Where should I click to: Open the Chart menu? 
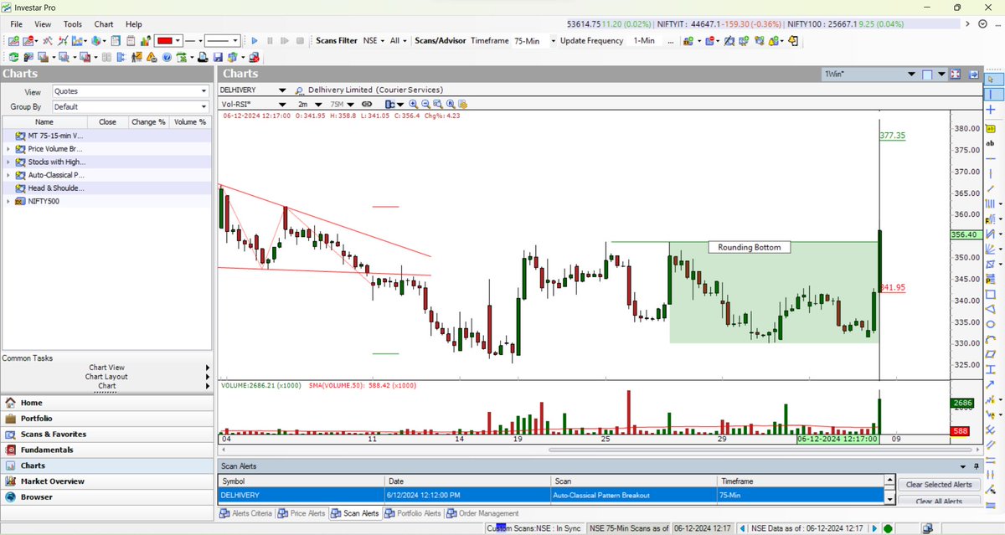[104, 24]
